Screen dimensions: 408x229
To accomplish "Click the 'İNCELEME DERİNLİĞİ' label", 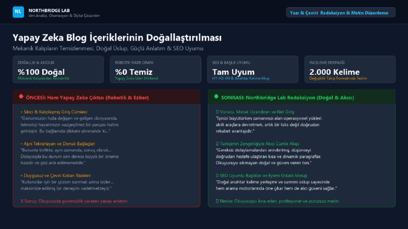I will [x=327, y=63].
